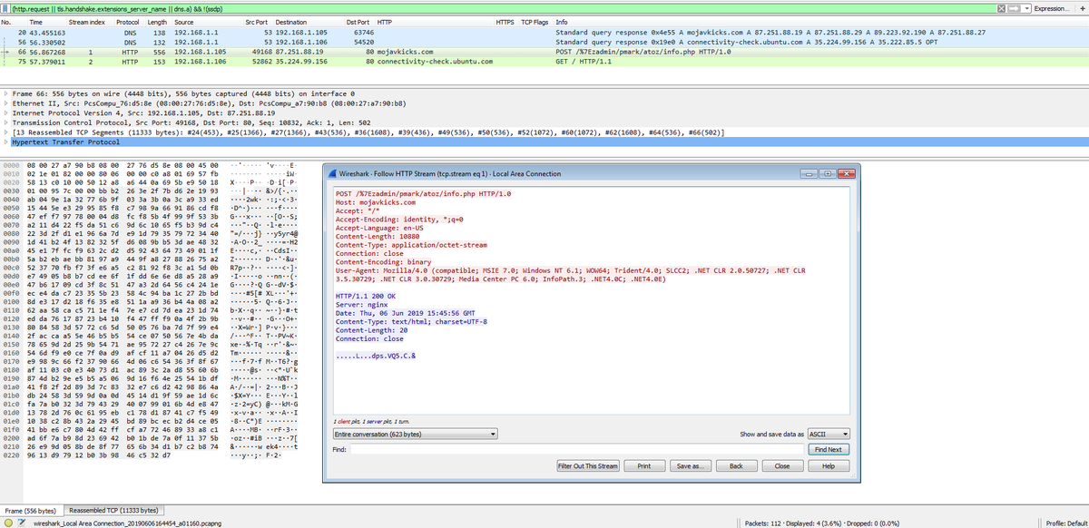Select packet 56 DNS response row
This screenshot has height=528, width=1089.
point(544,43)
